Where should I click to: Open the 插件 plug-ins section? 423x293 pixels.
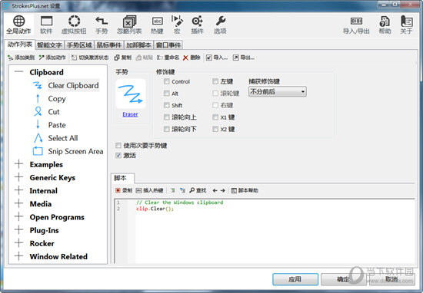click(197, 25)
